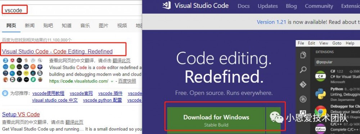Click the Download for Windows button
The width and height of the screenshot is (360, 134).
[x=216, y=120]
